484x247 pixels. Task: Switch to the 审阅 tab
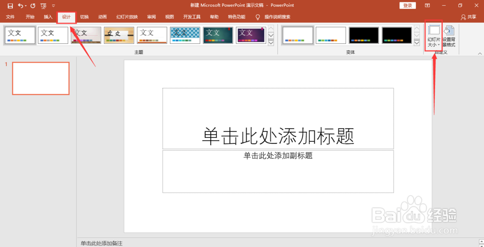tap(151, 17)
